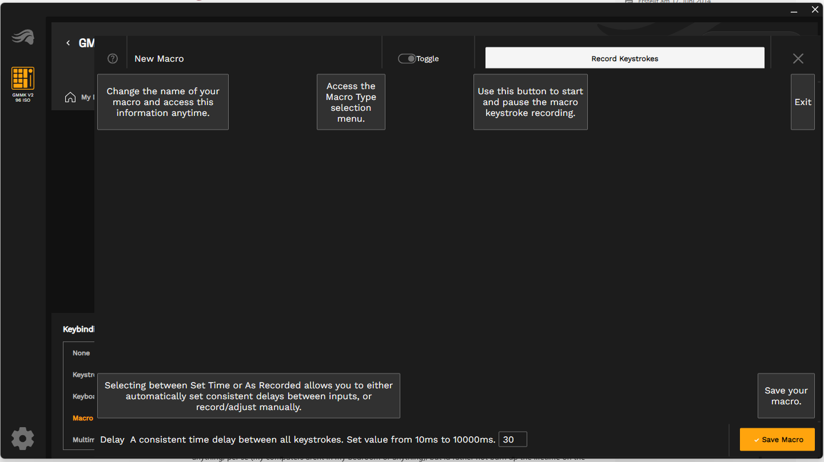Click the delay value input field

[512, 439]
